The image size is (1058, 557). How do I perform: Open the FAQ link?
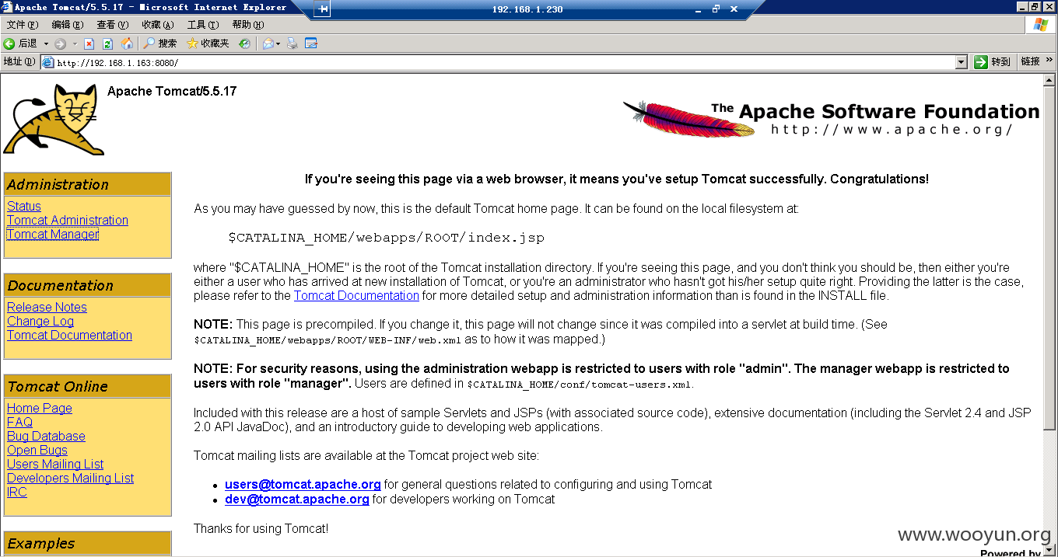point(19,422)
